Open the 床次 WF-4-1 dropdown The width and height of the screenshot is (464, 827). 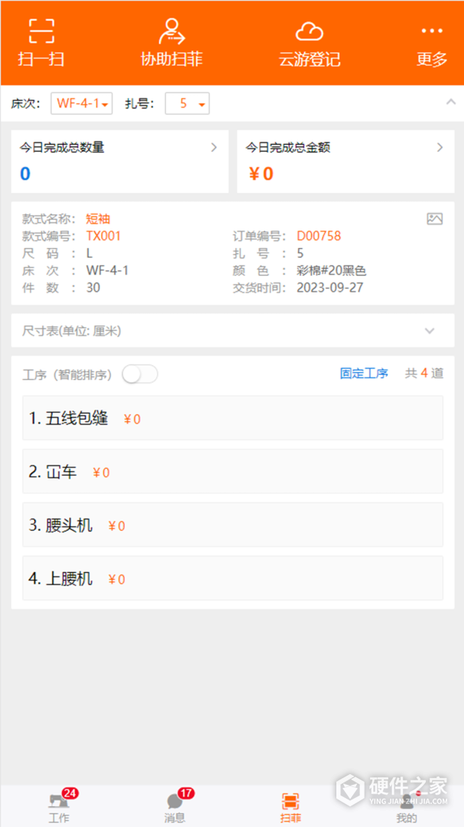tap(82, 103)
